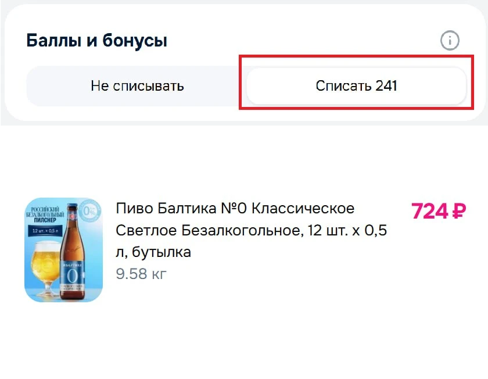Click "л, бутылка" text in product description

[153, 252]
